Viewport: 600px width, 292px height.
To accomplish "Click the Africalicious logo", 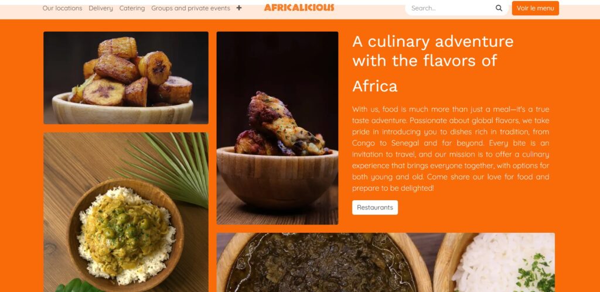I will (x=299, y=8).
